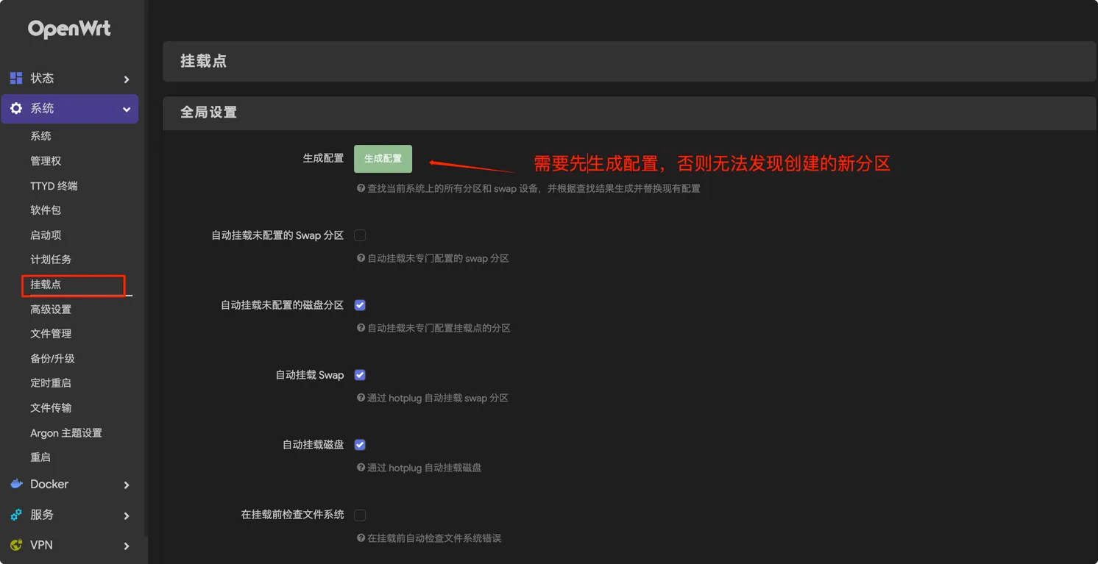The image size is (1098, 564).
Task: Open 高级设置 page
Action: [x=51, y=310]
